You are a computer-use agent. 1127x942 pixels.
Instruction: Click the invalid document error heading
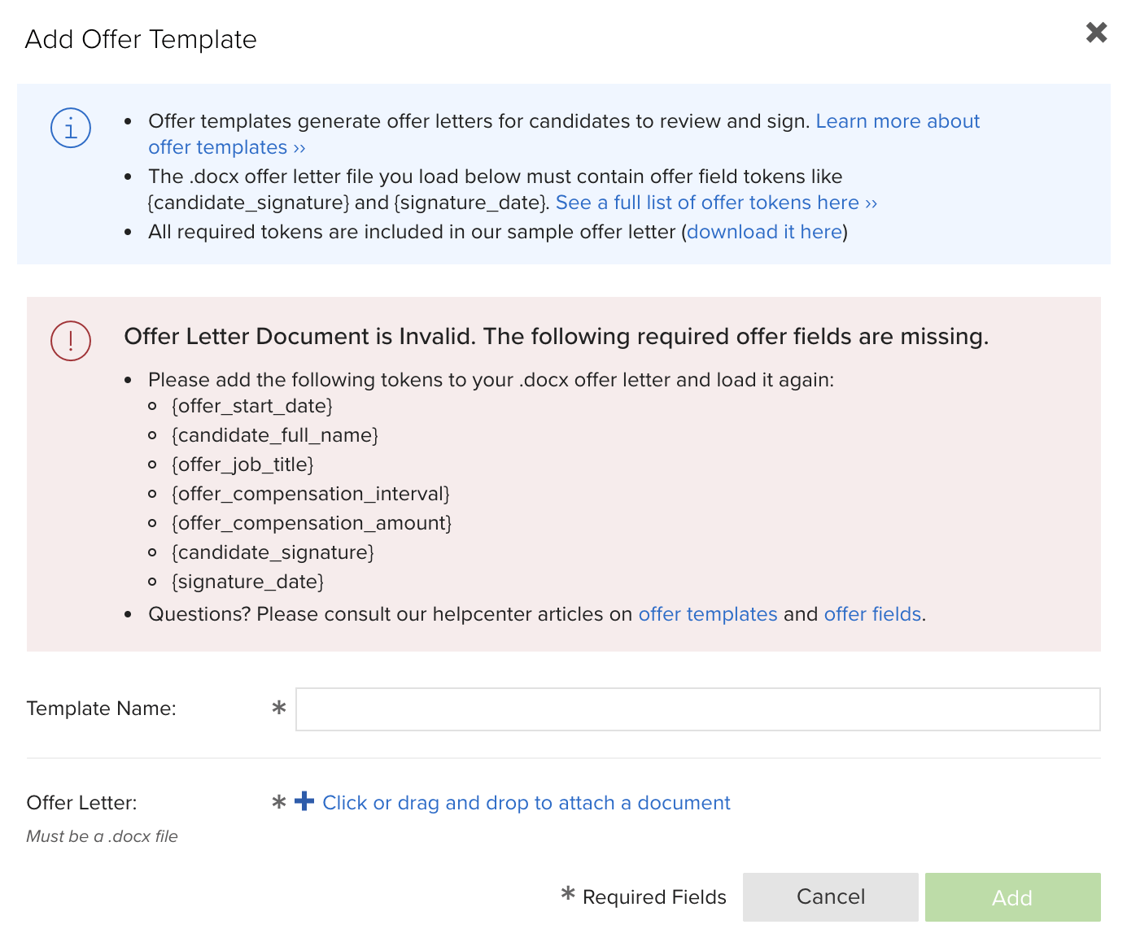pos(556,336)
